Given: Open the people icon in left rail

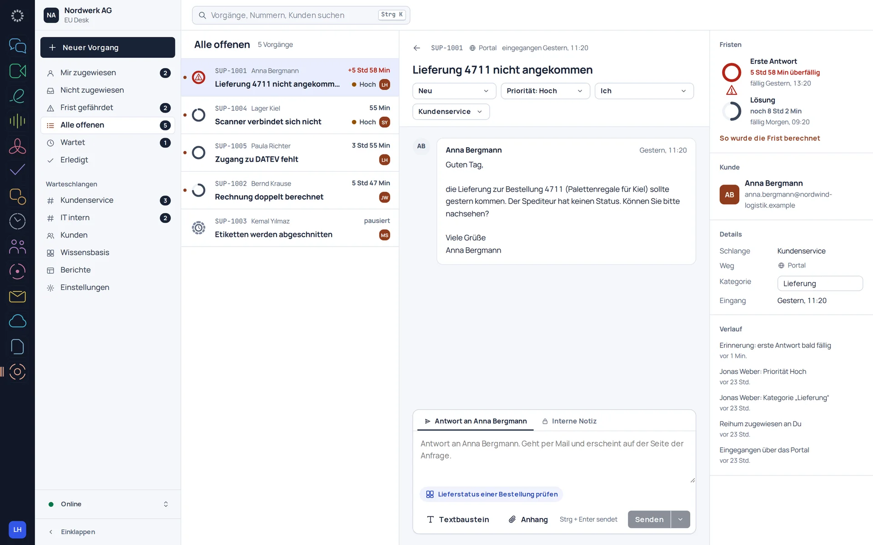Looking at the screenshot, I should (x=17, y=247).
